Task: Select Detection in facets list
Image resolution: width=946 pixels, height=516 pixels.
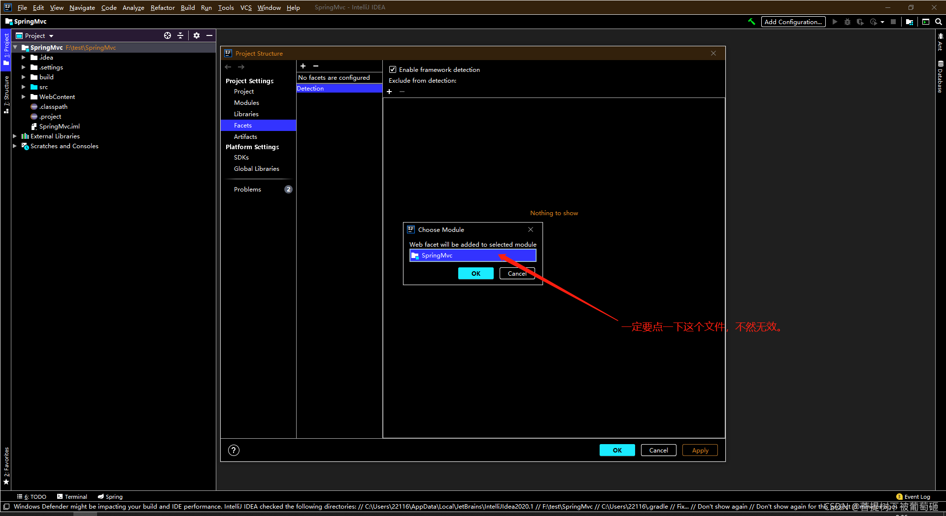Action: (339, 89)
